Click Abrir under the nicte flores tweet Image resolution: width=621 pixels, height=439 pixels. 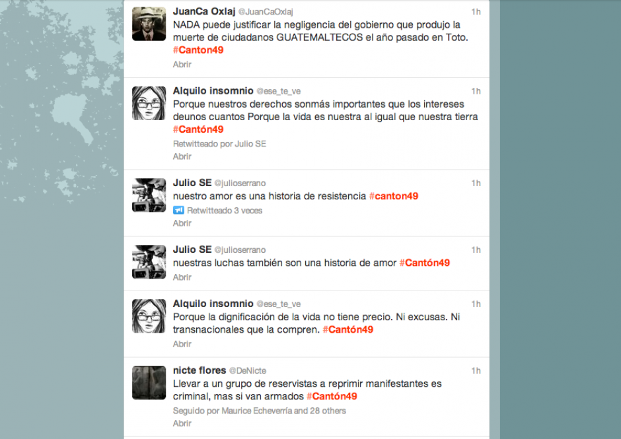tap(182, 424)
